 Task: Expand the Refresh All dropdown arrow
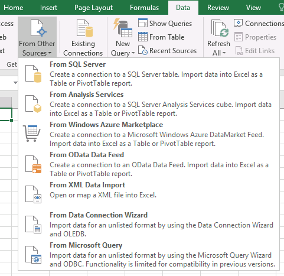pos(224,53)
